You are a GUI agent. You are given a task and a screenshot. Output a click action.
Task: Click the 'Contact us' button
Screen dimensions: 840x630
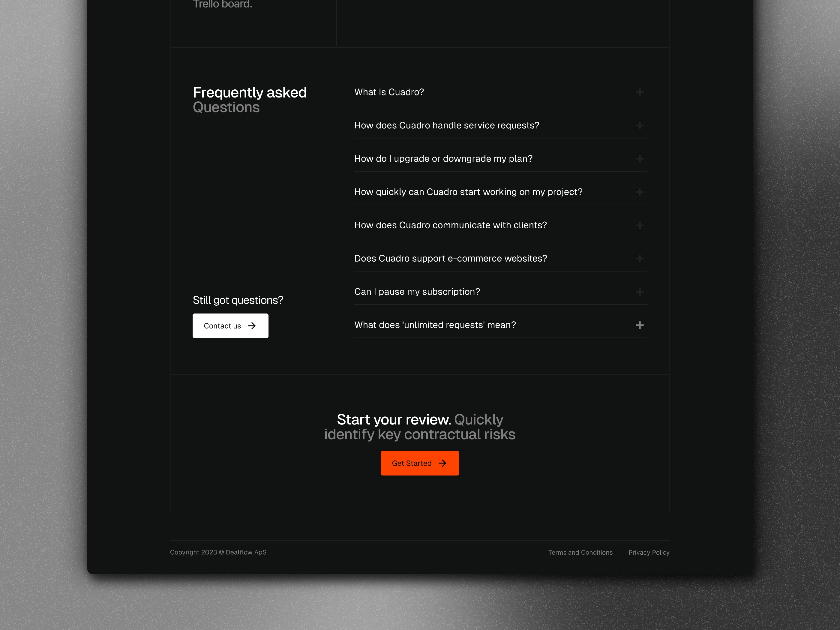click(x=230, y=325)
